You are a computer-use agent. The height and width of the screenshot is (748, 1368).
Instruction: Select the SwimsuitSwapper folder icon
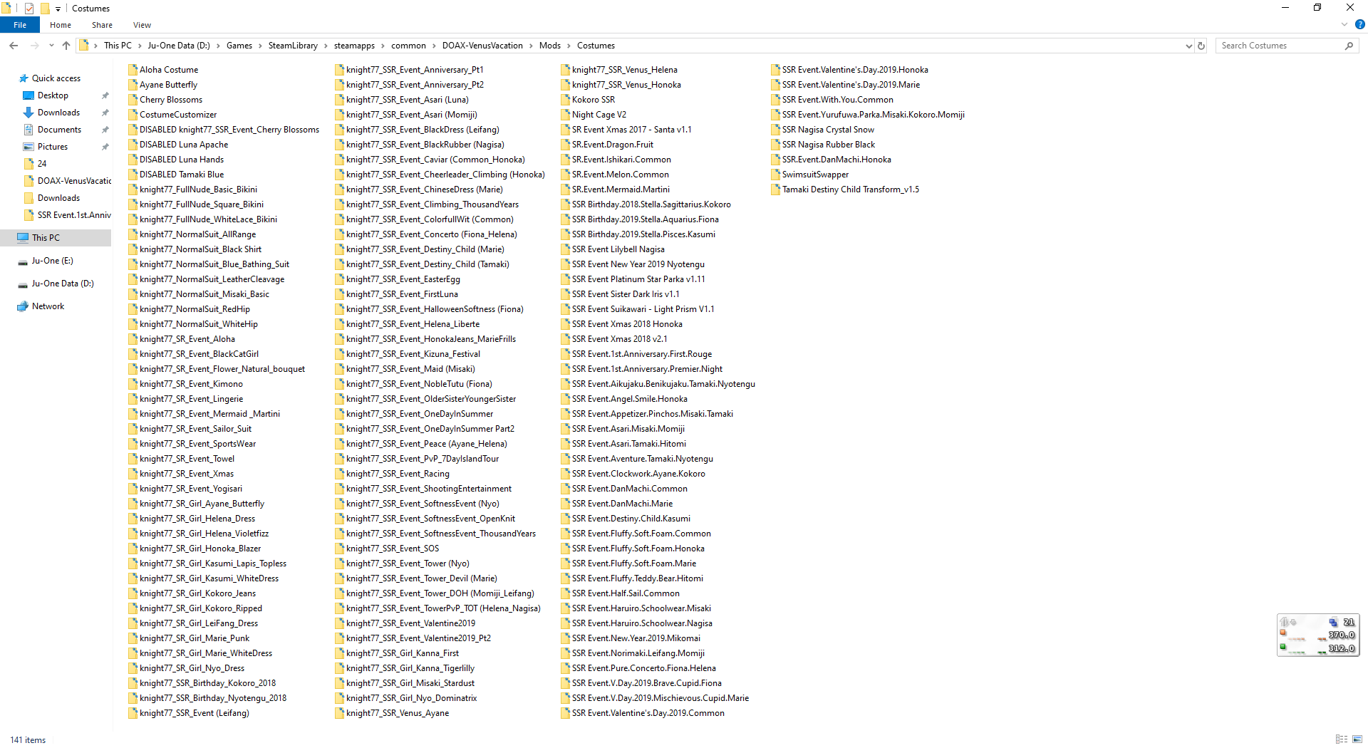click(x=775, y=175)
